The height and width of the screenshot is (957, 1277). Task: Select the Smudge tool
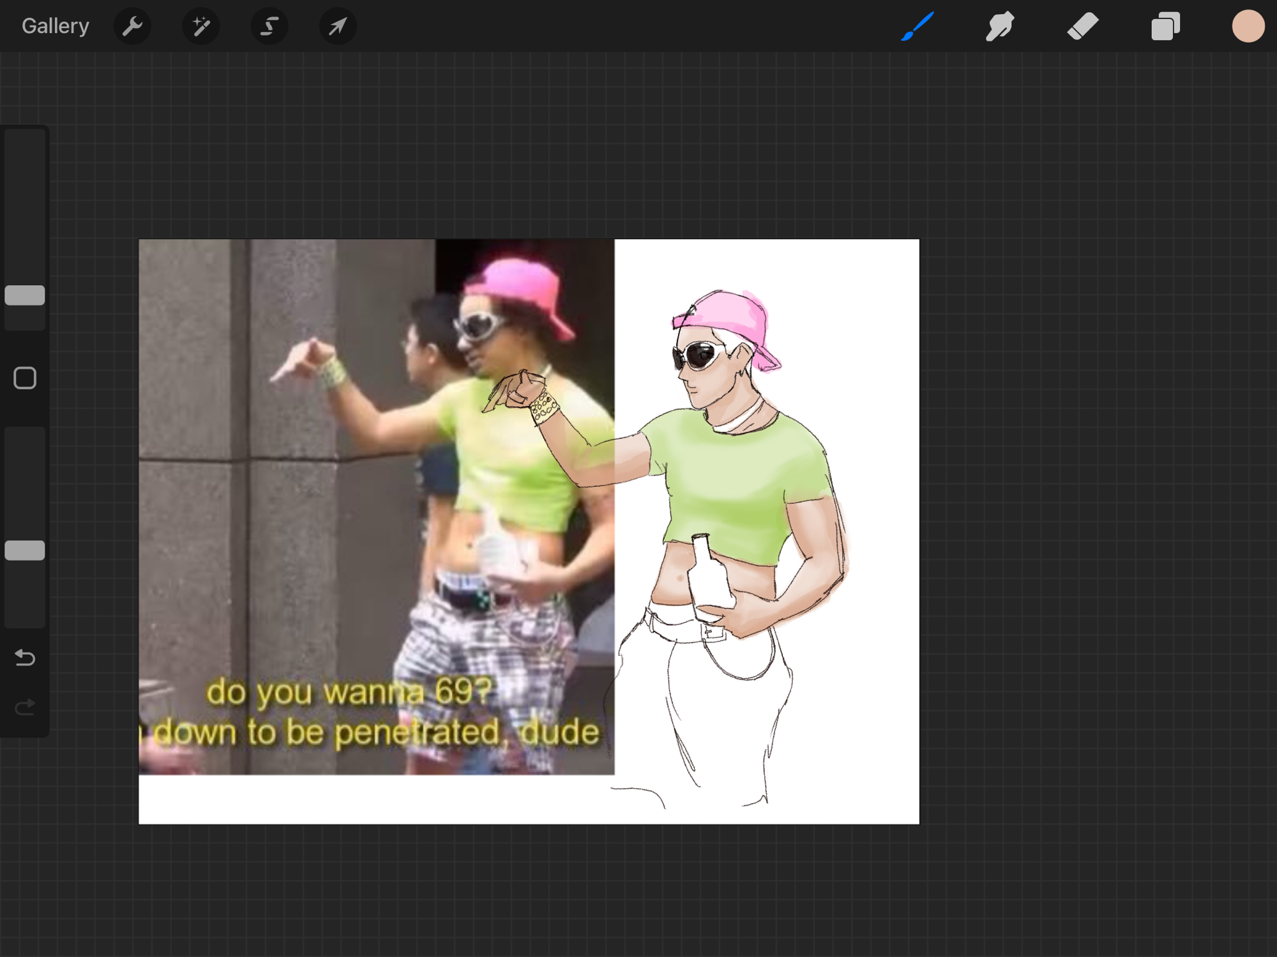coord(1000,26)
